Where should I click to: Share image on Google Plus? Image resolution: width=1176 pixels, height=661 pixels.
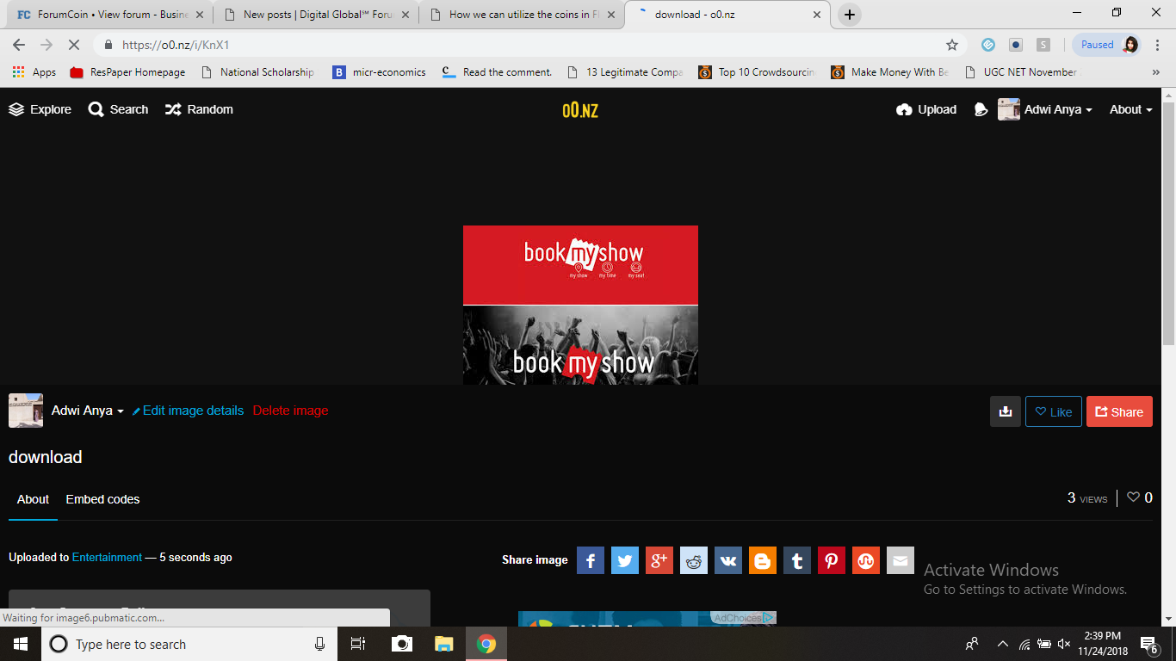tap(659, 560)
